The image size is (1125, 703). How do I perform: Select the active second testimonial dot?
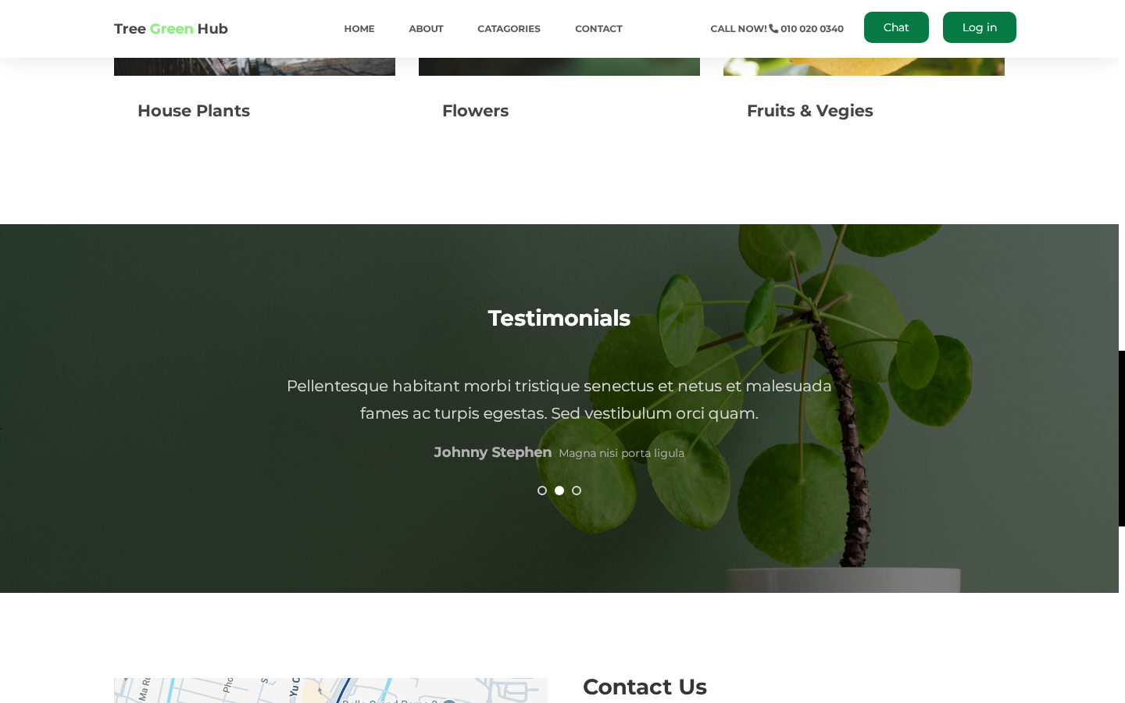point(559,491)
